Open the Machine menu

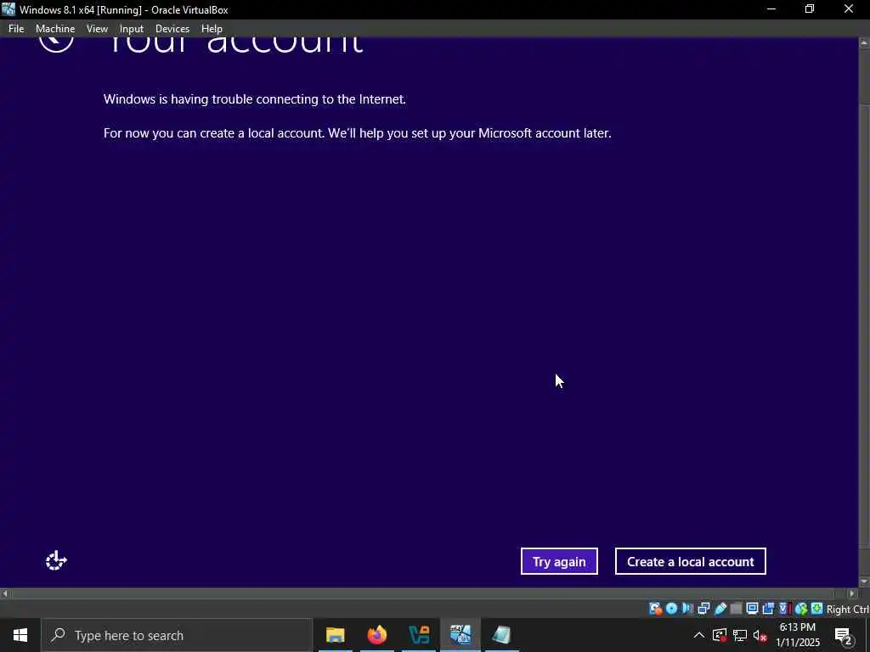[55, 29]
